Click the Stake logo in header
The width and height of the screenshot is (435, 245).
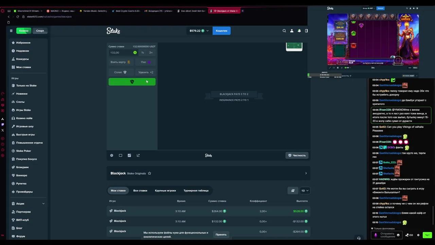[x=113, y=31]
